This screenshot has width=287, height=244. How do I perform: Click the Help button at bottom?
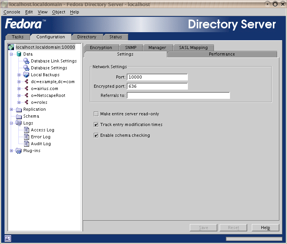(266, 228)
